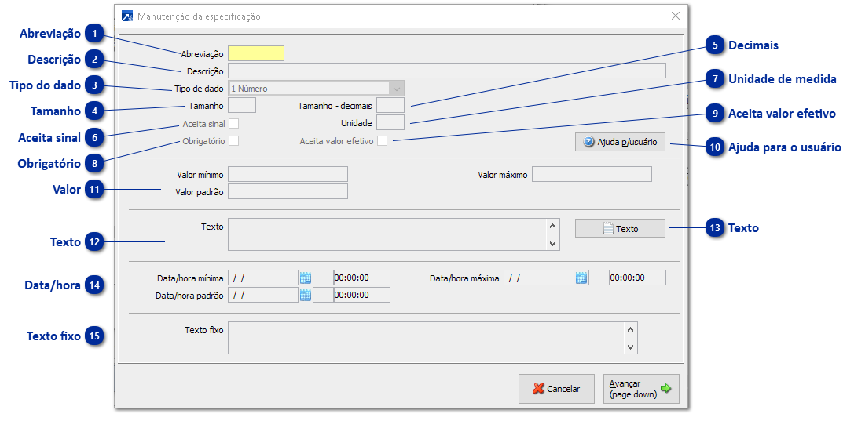Click the Data/hora máxima date field

coord(539,278)
